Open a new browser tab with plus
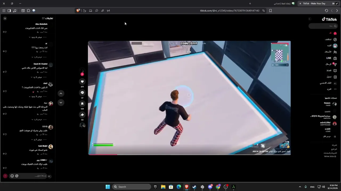 (x=250, y=3)
